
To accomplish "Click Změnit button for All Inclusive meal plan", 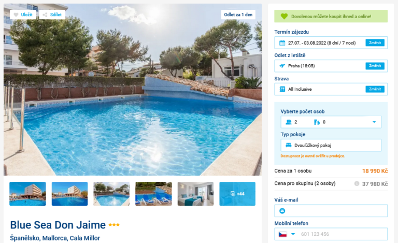I will pos(375,89).
